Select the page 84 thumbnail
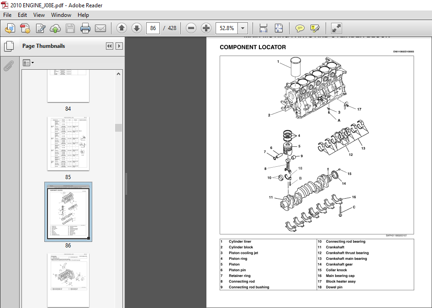 68,86
